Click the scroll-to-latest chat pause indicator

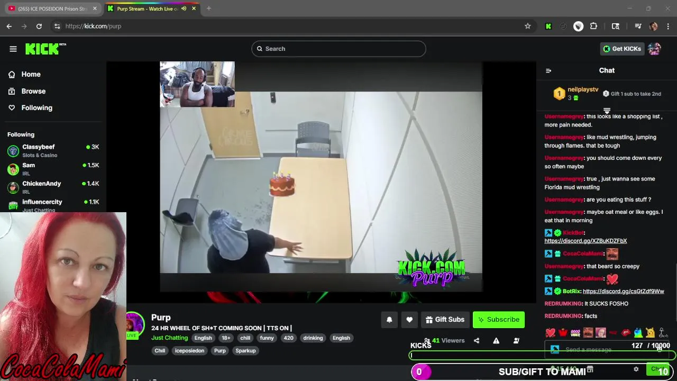point(607,111)
